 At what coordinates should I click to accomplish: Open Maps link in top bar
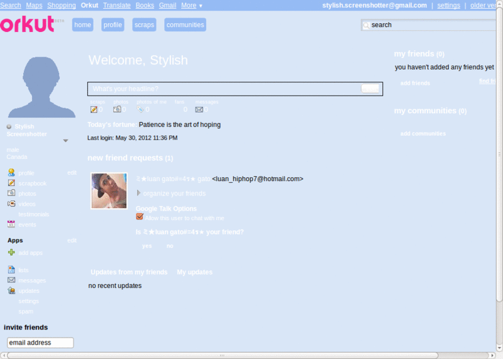(x=34, y=6)
